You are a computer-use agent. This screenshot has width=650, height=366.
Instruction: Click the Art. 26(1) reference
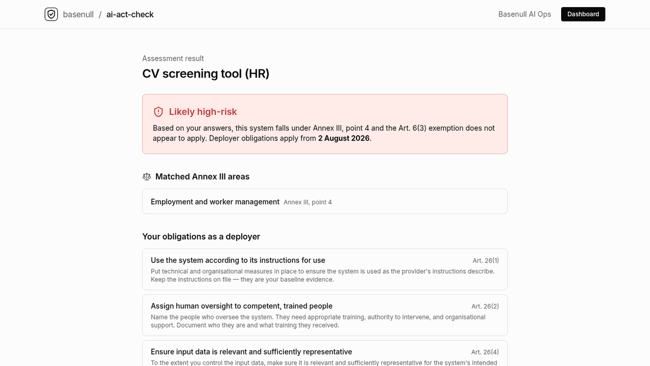[485, 261]
